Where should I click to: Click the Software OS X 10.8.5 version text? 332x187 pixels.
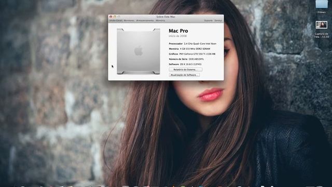(x=190, y=64)
